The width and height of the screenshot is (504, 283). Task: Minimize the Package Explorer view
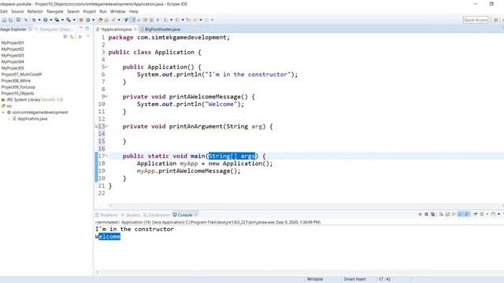point(80,28)
